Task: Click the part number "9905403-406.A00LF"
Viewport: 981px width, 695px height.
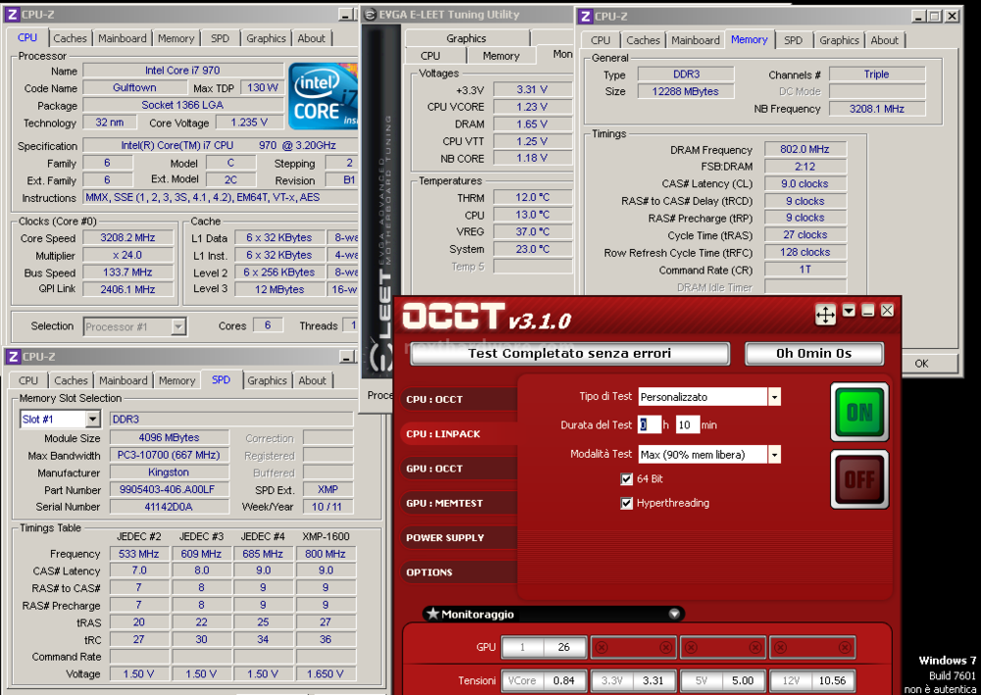Action: pos(169,490)
